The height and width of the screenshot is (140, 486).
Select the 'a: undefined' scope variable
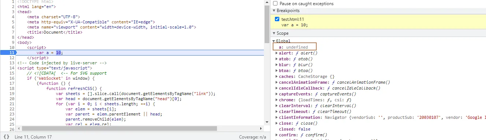point(294,47)
